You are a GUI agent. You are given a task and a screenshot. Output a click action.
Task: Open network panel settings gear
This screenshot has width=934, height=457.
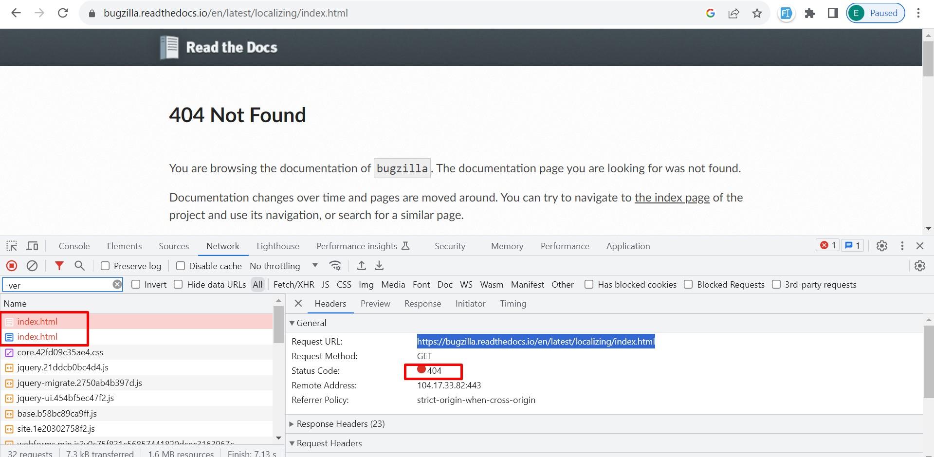tap(920, 266)
